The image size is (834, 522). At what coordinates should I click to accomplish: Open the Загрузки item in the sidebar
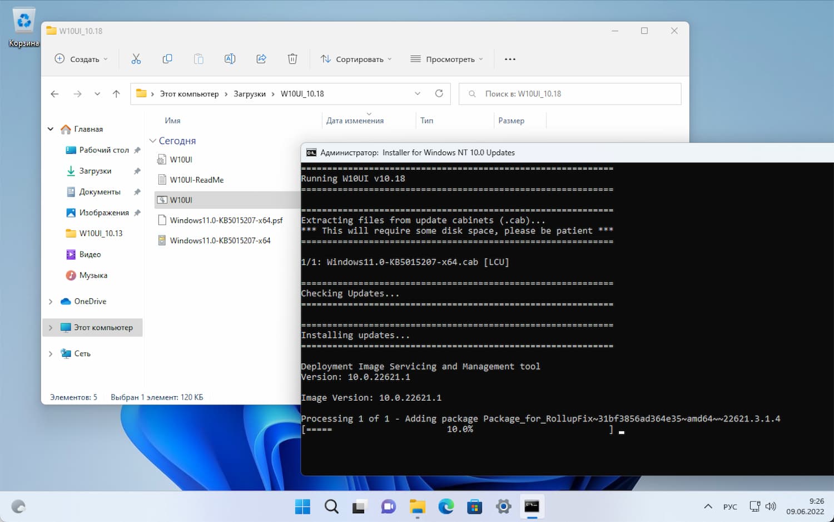coord(96,171)
